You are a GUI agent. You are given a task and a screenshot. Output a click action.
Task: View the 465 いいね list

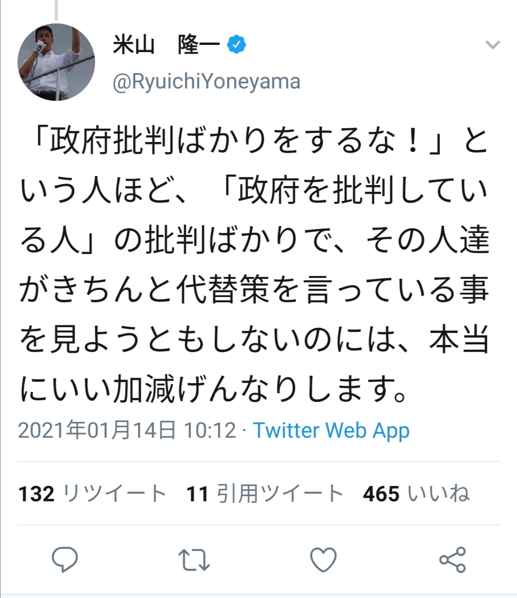pos(416,493)
